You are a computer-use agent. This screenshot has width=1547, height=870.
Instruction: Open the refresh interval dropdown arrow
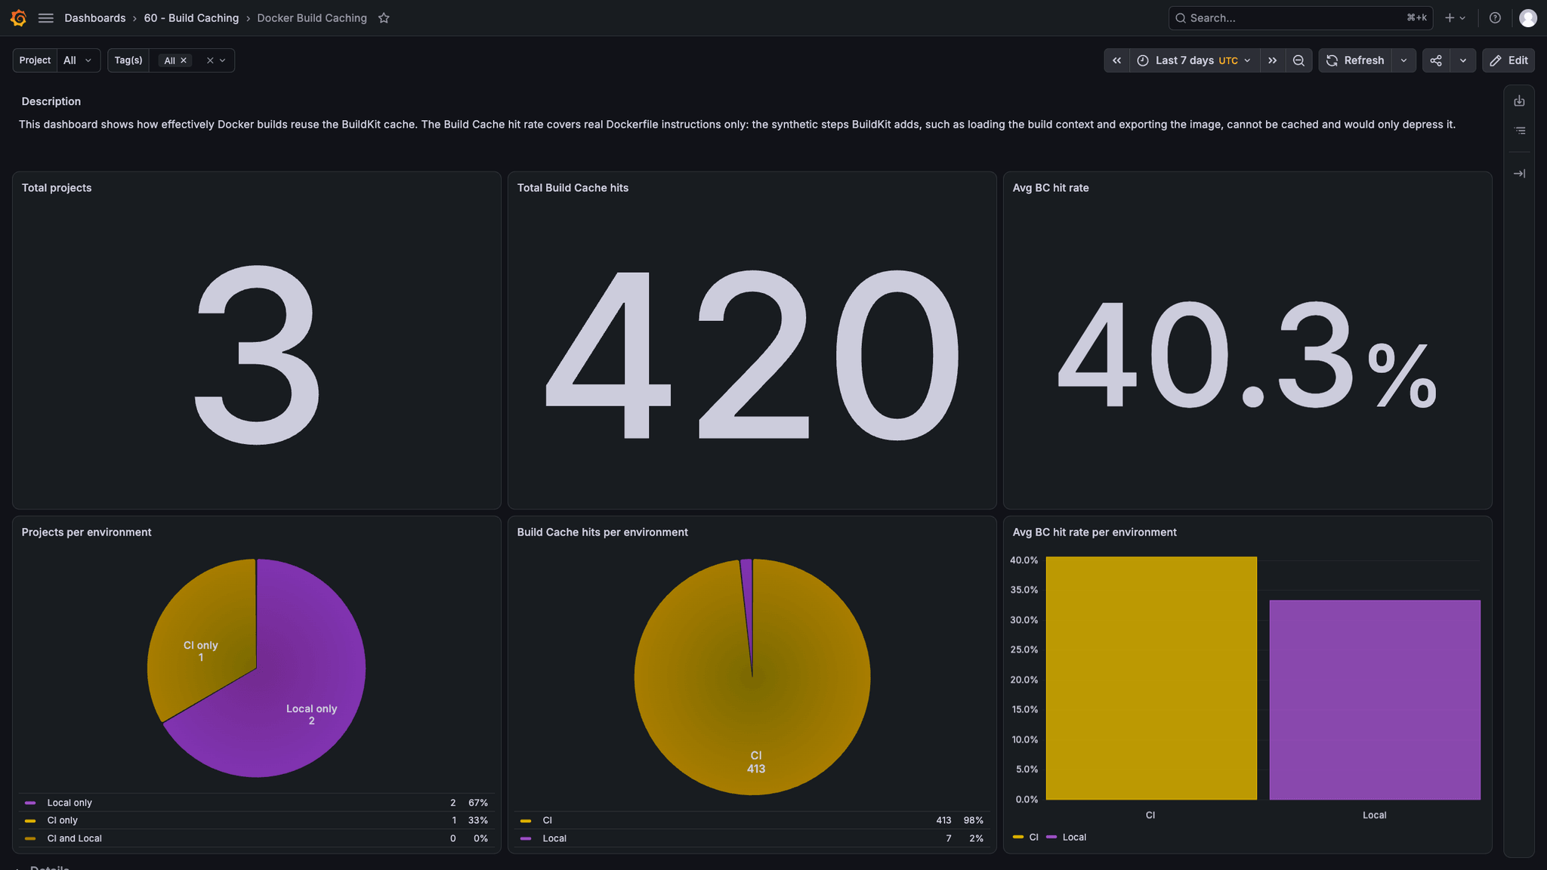pyautogui.click(x=1403, y=60)
